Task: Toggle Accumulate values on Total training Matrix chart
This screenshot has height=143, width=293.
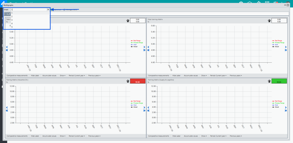Action: pyautogui.click(x=191, y=76)
